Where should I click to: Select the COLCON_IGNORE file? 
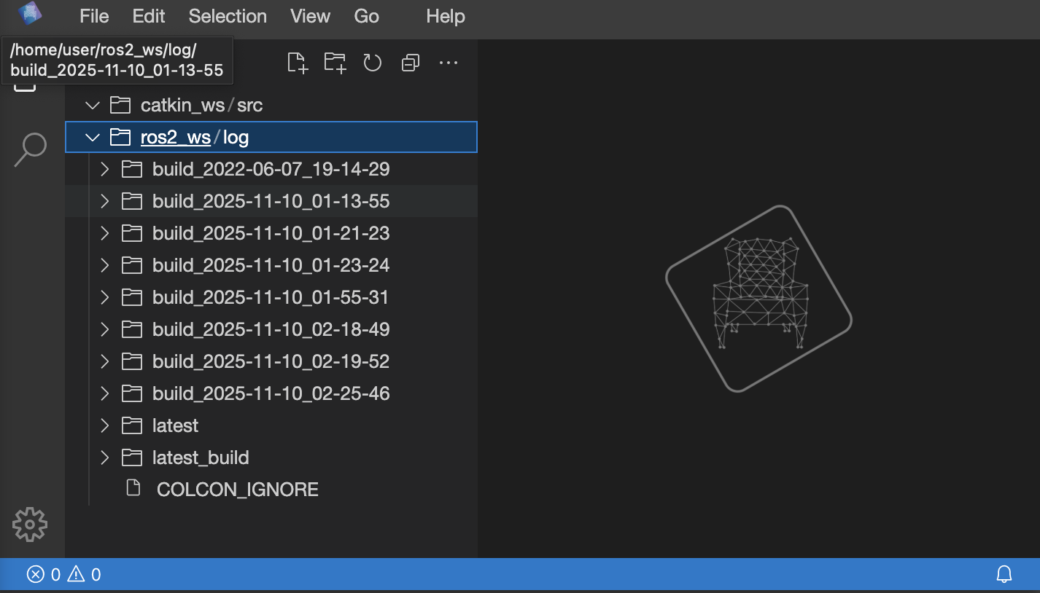[237, 490]
